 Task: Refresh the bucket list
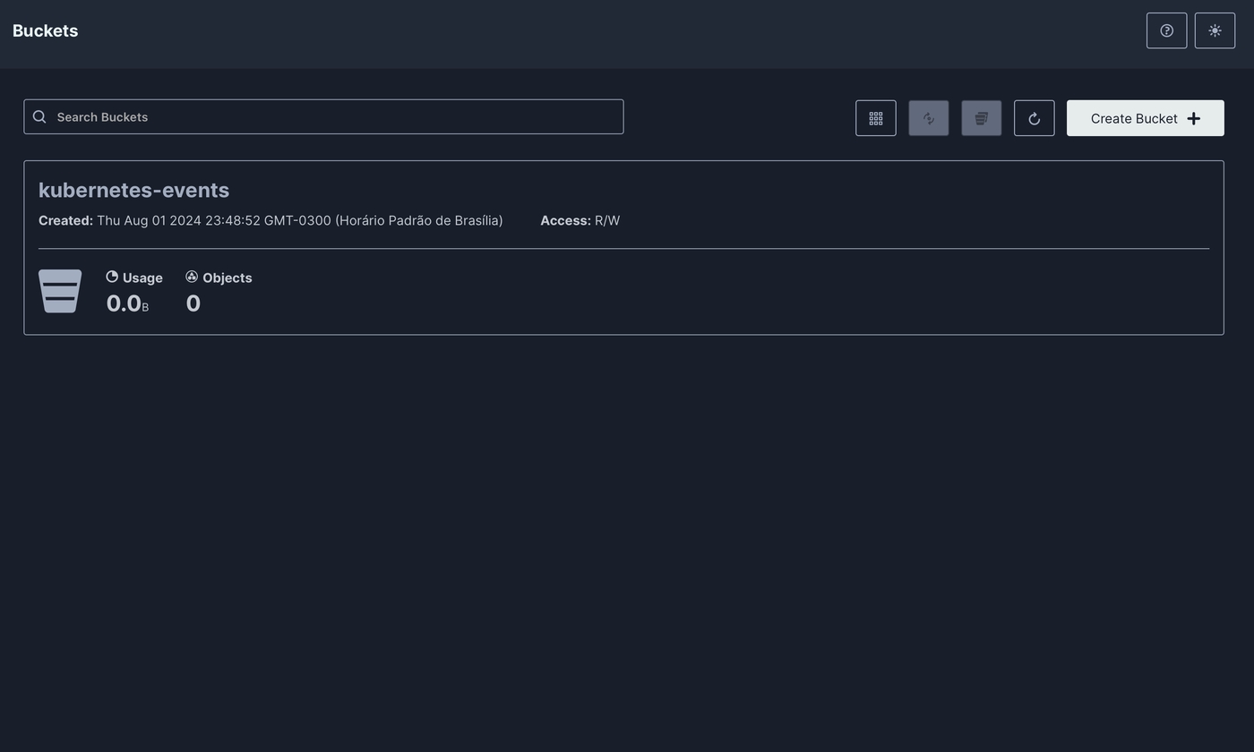tap(1034, 118)
